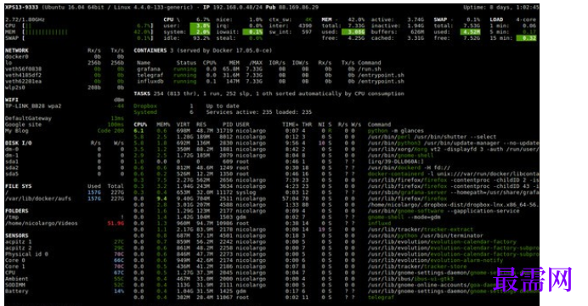
Task: Select the tracker-extract process command
Action: 421,229
